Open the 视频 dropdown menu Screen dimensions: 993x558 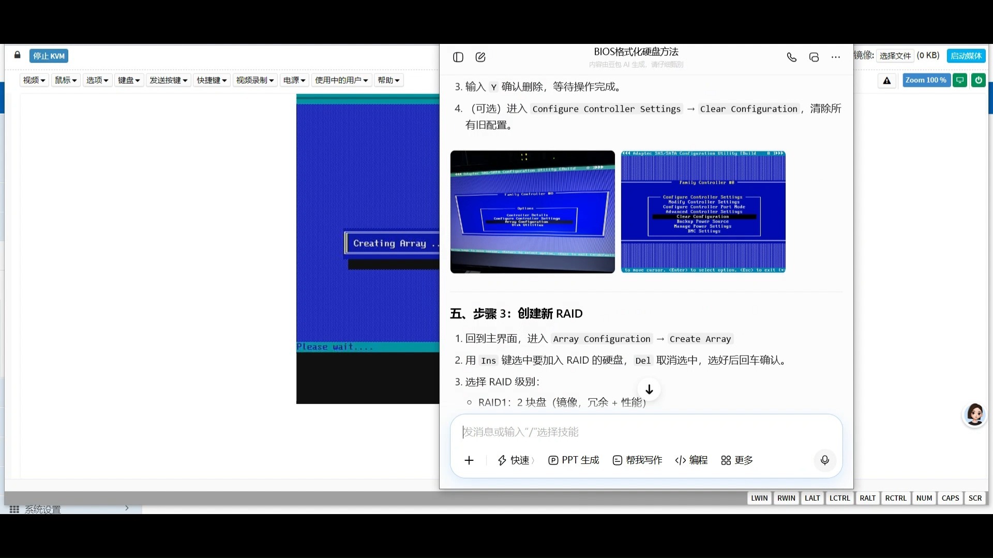pos(34,80)
